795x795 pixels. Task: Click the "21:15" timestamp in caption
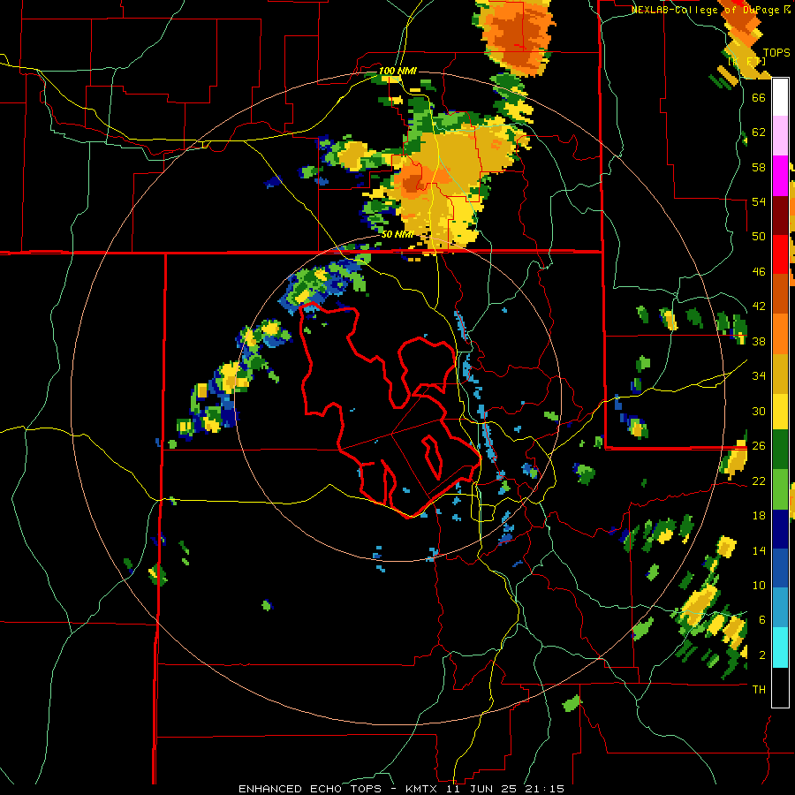tap(545, 789)
